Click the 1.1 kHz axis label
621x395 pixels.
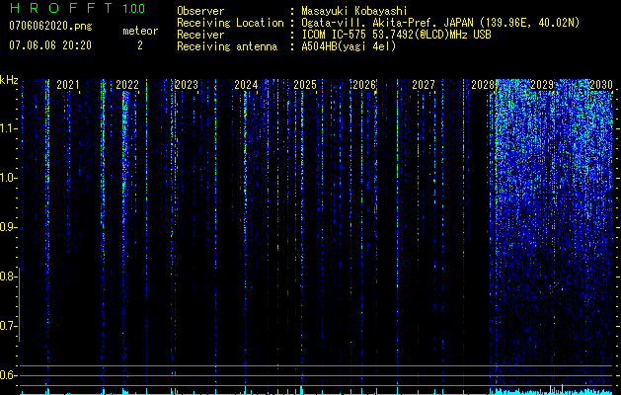pos(7,128)
